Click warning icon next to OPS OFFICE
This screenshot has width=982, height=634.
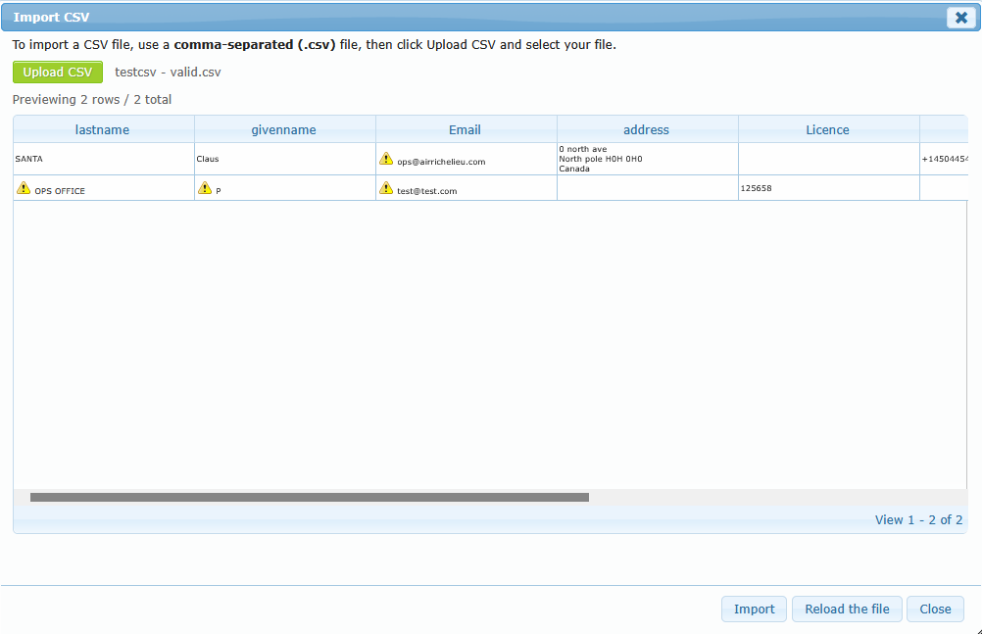tap(24, 188)
